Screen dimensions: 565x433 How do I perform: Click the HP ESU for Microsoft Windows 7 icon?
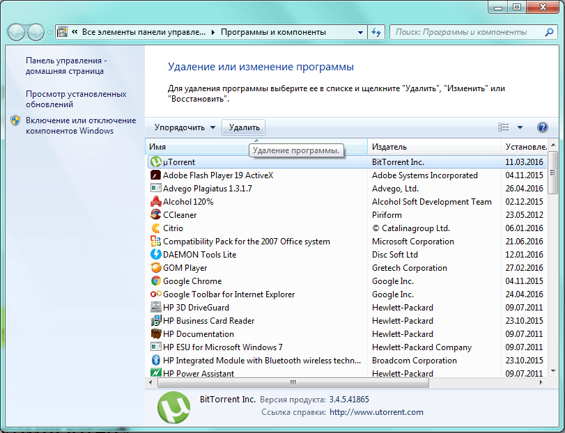155,347
